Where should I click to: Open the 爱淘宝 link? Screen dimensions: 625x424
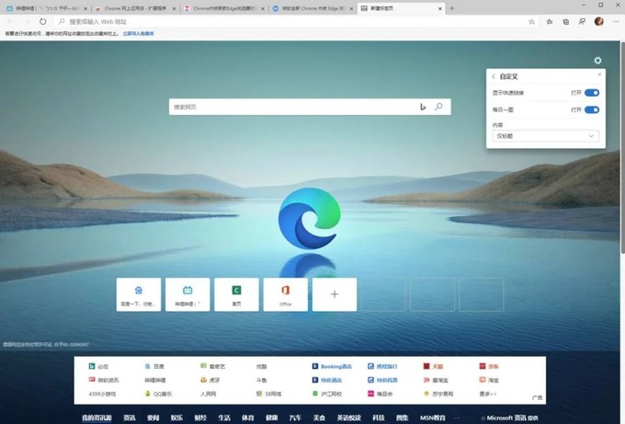tap(436, 380)
